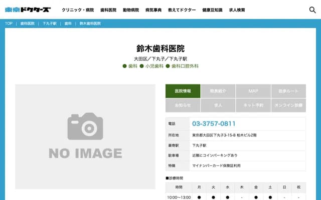The image size is (321, 200).
Task: Open the 歯科医院 menu item
Action: (108, 10)
